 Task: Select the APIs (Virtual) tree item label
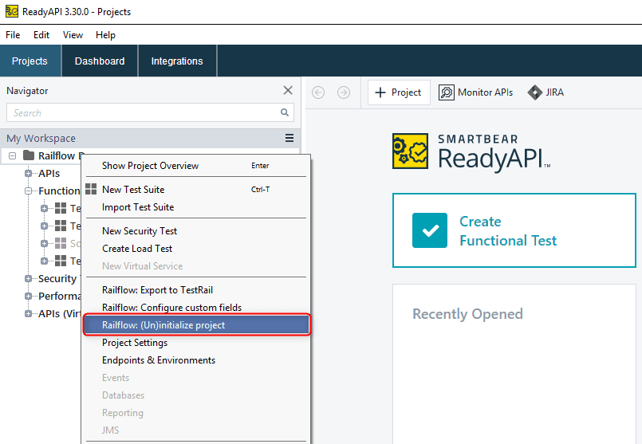coord(59,314)
